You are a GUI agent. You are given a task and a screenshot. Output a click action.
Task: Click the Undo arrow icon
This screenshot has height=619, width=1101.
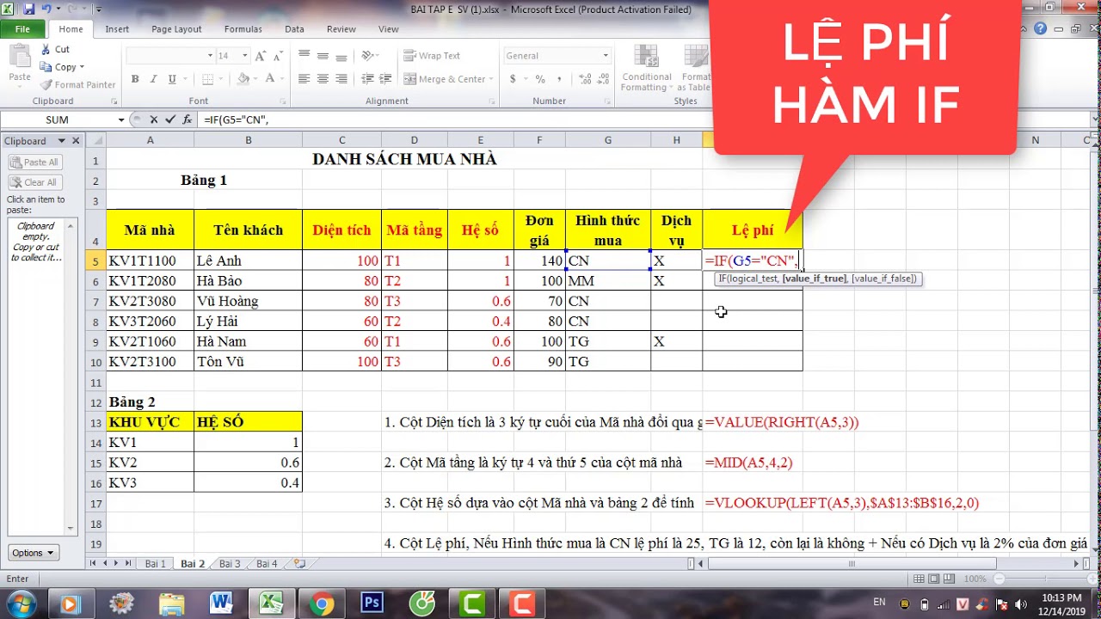point(46,9)
